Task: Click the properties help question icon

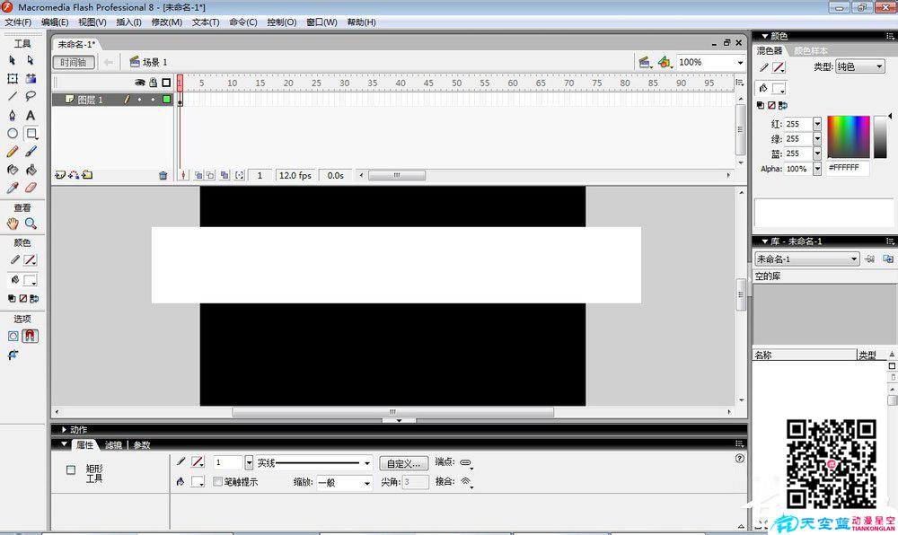Action: click(x=739, y=459)
